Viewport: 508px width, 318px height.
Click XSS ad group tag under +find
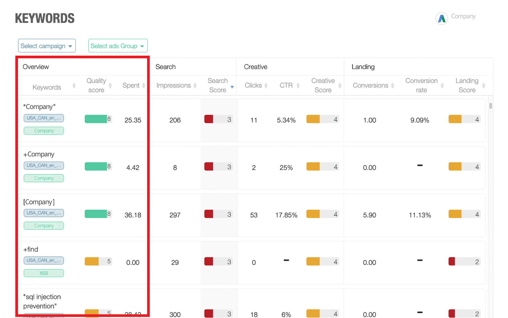[x=44, y=273]
